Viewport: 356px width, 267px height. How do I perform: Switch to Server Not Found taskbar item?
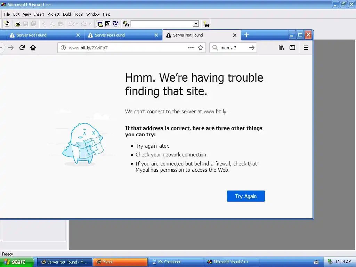[65, 262]
